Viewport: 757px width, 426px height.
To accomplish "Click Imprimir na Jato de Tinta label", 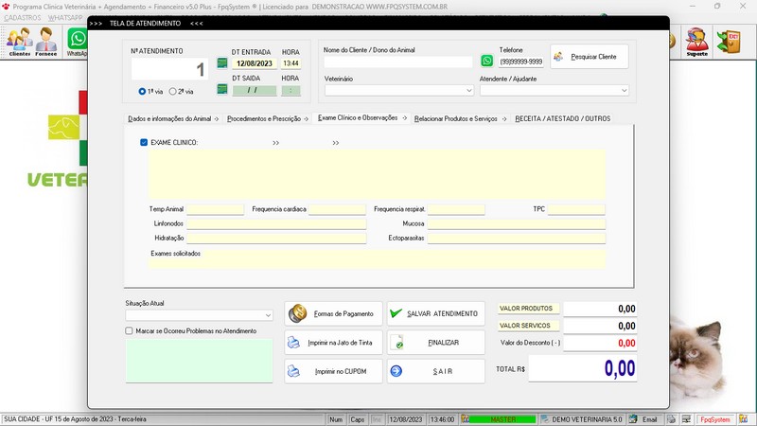I will [x=340, y=343].
